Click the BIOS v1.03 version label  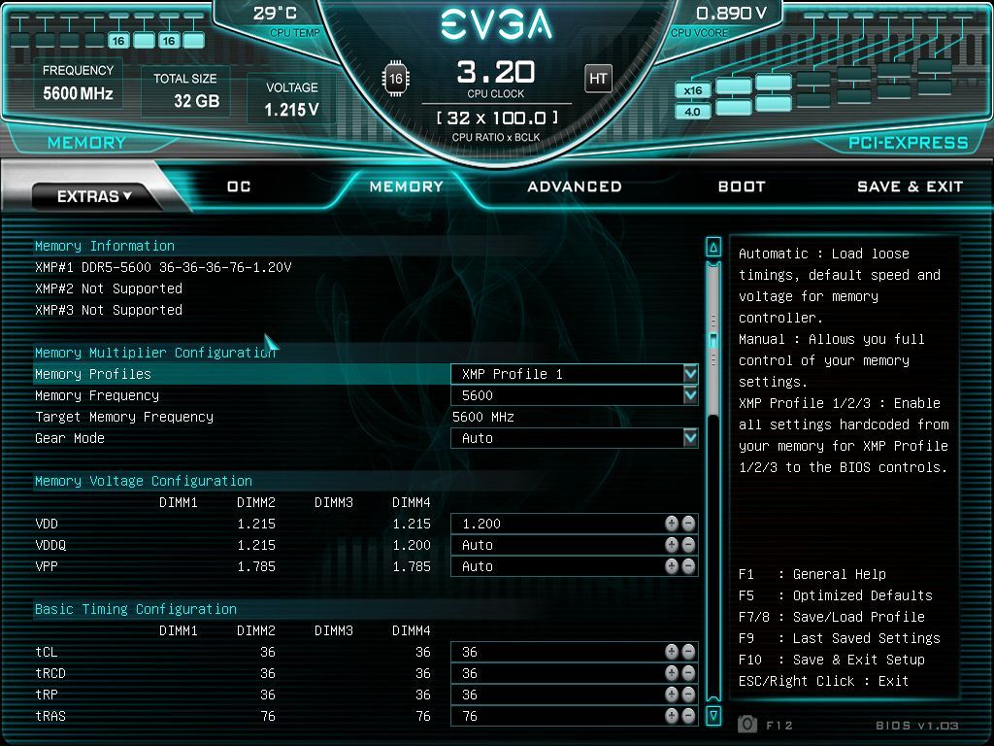tap(916, 725)
